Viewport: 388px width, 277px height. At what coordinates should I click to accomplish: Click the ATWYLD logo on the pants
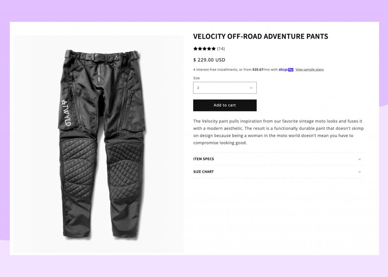point(66,112)
